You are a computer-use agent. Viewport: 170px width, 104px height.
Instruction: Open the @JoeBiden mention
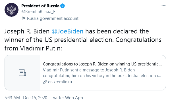[x=67, y=31]
